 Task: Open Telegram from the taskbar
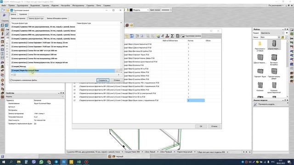point(56,162)
